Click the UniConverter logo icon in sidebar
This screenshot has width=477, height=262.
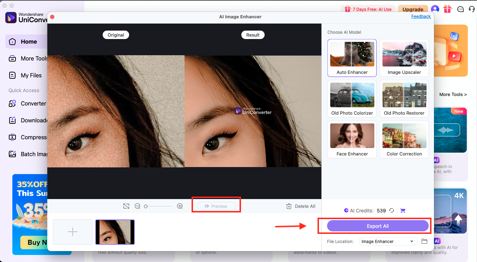click(11, 18)
